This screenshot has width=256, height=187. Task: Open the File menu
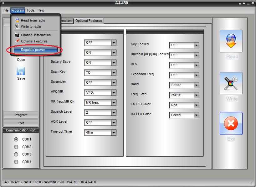6,10
